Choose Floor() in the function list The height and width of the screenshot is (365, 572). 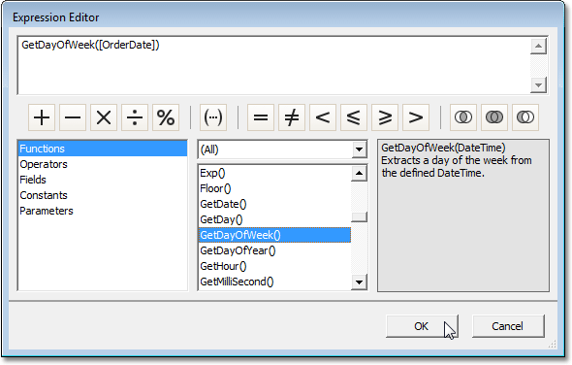click(274, 188)
